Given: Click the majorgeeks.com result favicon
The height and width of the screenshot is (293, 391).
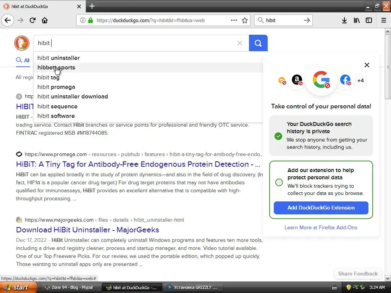Looking at the screenshot, I should point(19,220).
